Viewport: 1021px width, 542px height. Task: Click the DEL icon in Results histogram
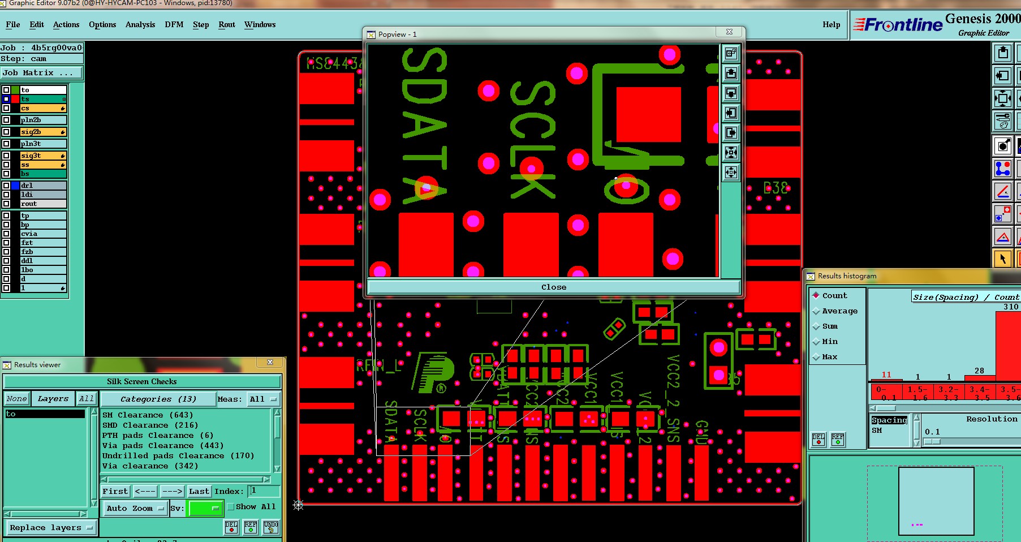(x=818, y=440)
